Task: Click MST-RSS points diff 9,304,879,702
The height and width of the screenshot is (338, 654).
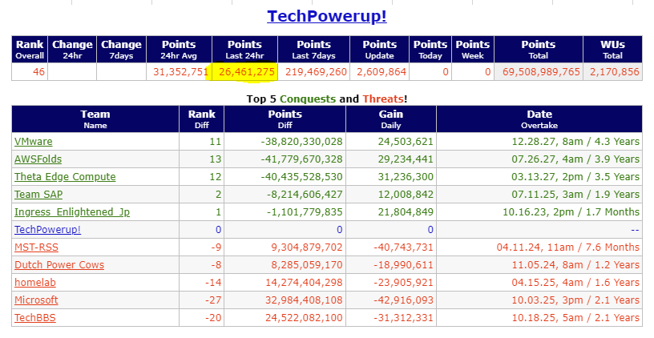Action: [x=307, y=247]
